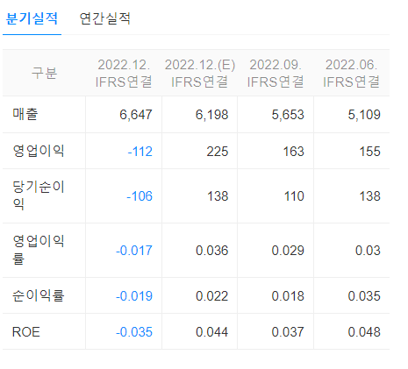Click the blue -0.019 net margin value
408x369 pixels.
[134, 296]
